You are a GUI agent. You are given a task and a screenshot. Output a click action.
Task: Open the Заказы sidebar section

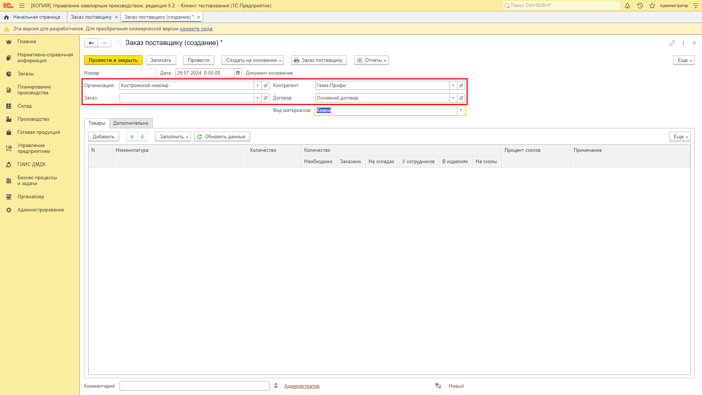(x=26, y=74)
